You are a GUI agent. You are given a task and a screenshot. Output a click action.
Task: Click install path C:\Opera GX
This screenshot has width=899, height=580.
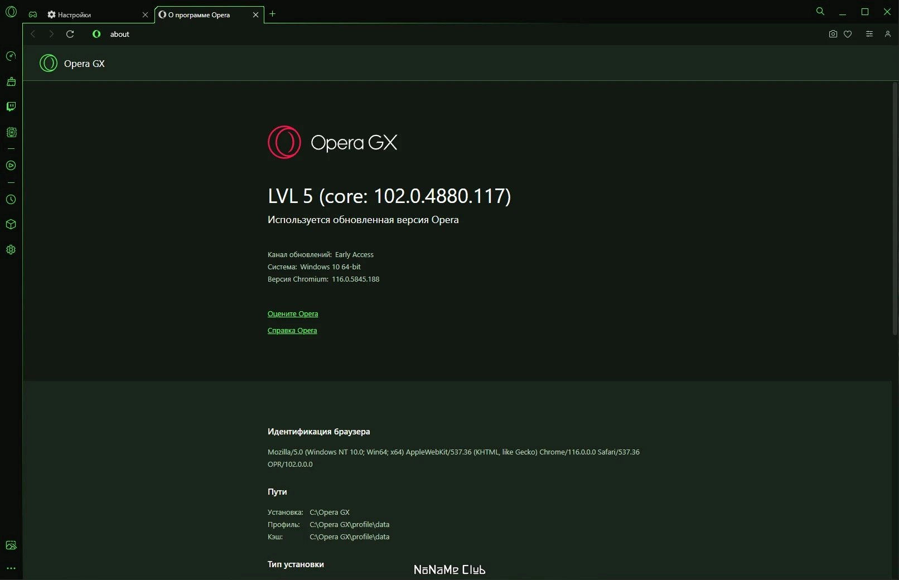click(330, 512)
